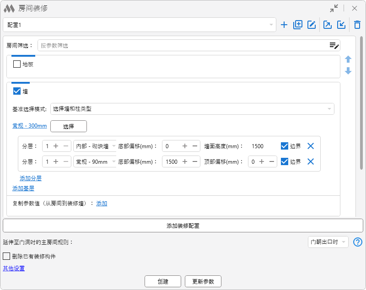Open the room filter parameter editor icon
The image size is (366, 290).
pyautogui.click(x=334, y=45)
